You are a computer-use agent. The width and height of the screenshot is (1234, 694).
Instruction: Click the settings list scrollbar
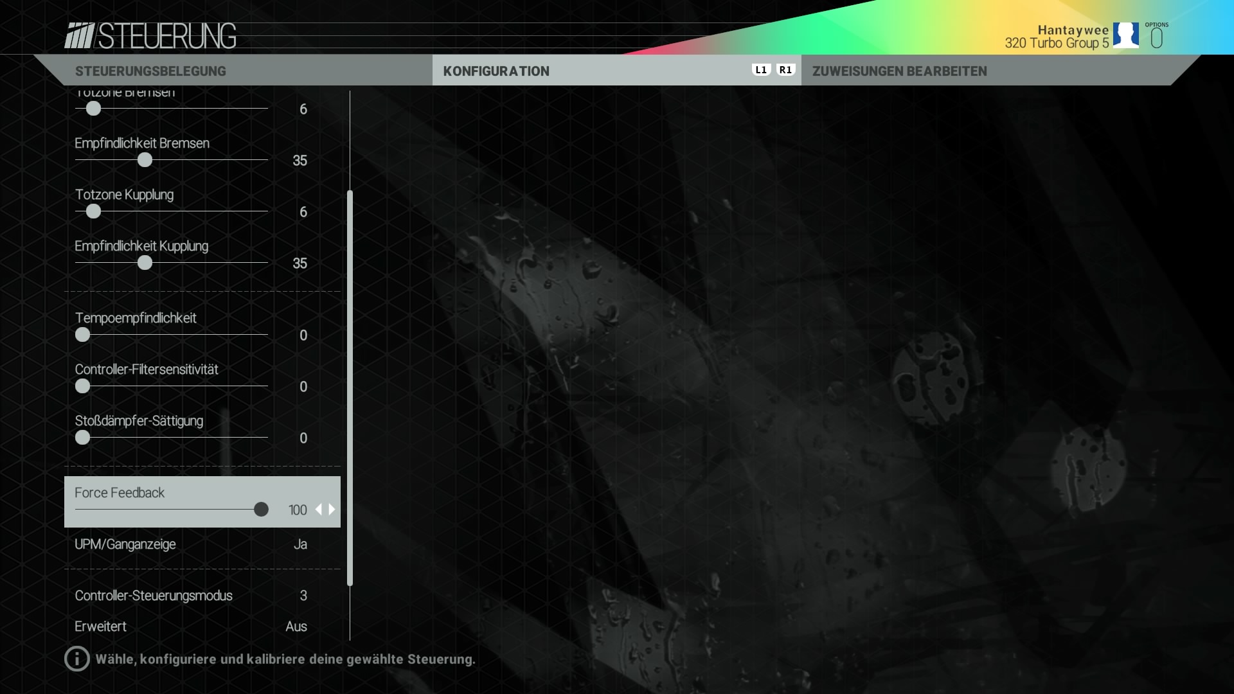click(350, 388)
